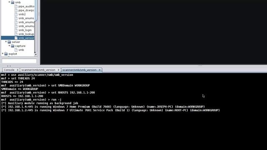The height and width of the screenshot is (150, 267).
Task: Click the smb2 module file icon
Action: [16, 14]
